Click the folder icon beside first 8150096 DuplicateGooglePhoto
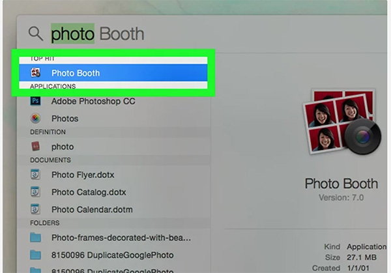The image size is (391, 273). click(x=35, y=255)
